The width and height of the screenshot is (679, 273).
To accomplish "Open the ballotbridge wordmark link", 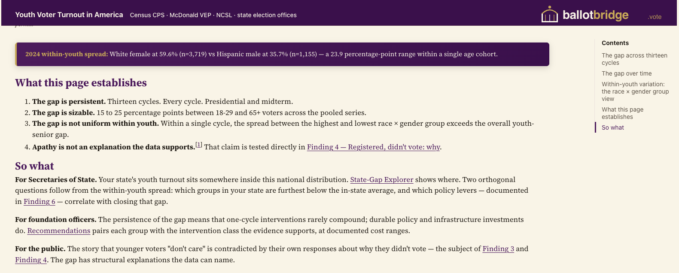I will [x=595, y=15].
